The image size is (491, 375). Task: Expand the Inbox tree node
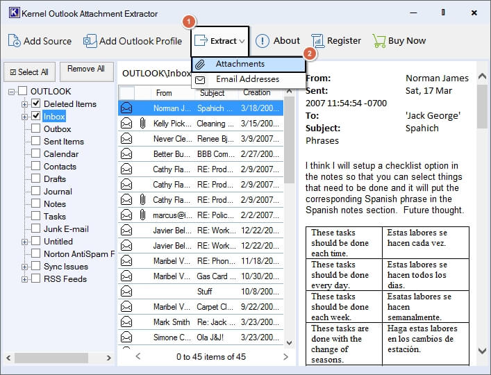pos(24,117)
